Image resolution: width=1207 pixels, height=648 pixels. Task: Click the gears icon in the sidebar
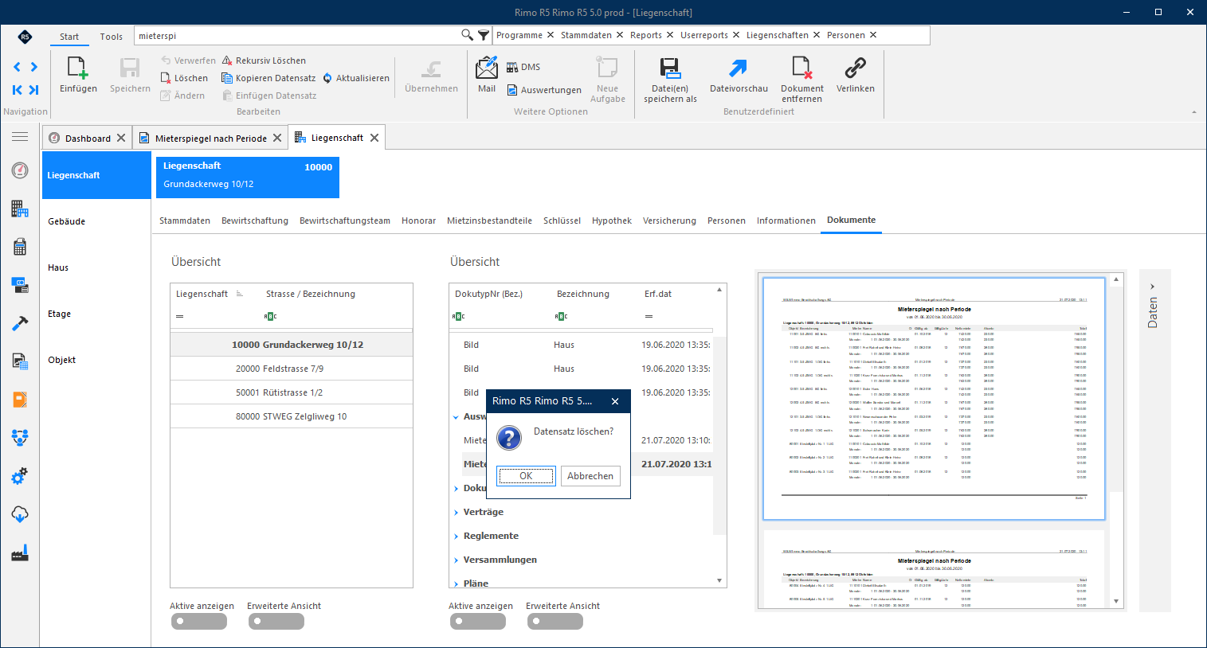click(x=20, y=476)
